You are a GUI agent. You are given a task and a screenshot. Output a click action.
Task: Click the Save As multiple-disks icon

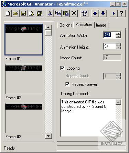pos(39,13)
